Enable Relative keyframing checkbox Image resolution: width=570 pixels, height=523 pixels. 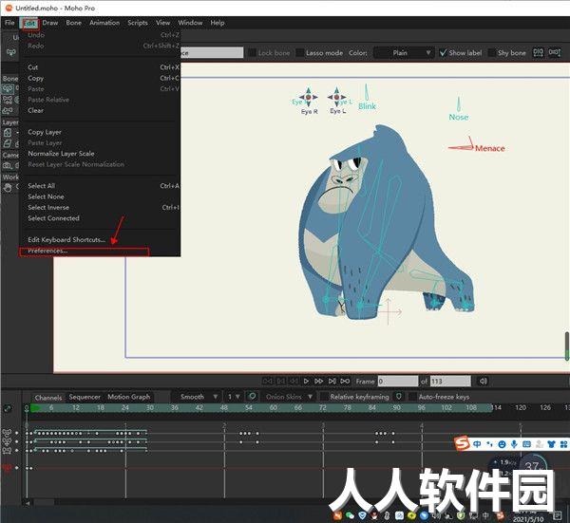pos(324,397)
